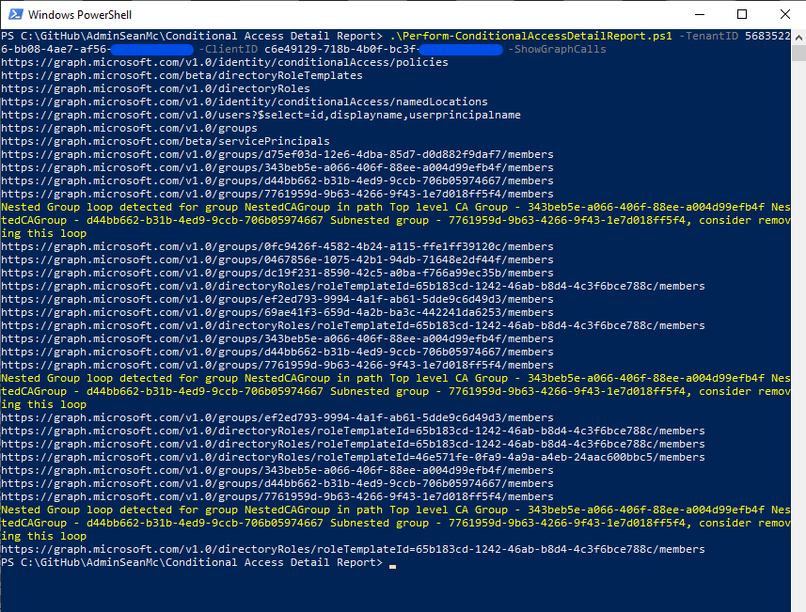Maximize the Windows PowerShell window
806x612 pixels.
click(742, 14)
